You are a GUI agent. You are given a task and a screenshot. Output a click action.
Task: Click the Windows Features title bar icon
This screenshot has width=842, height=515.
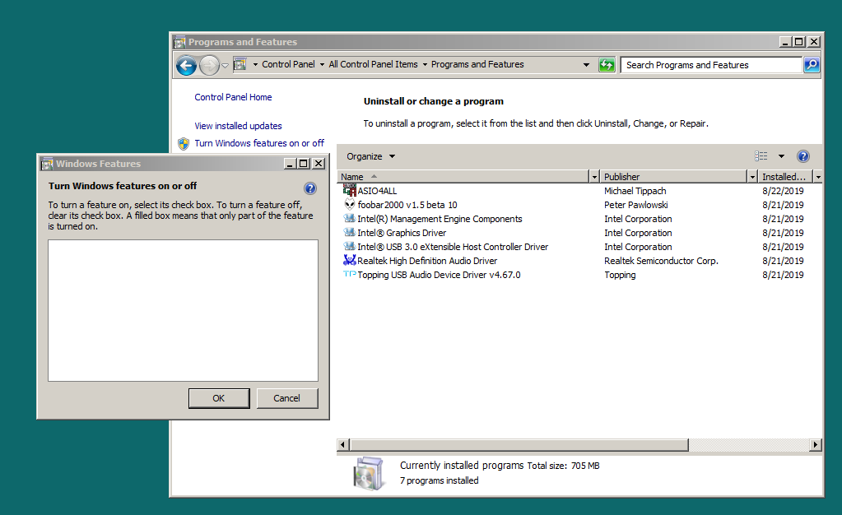(x=47, y=164)
